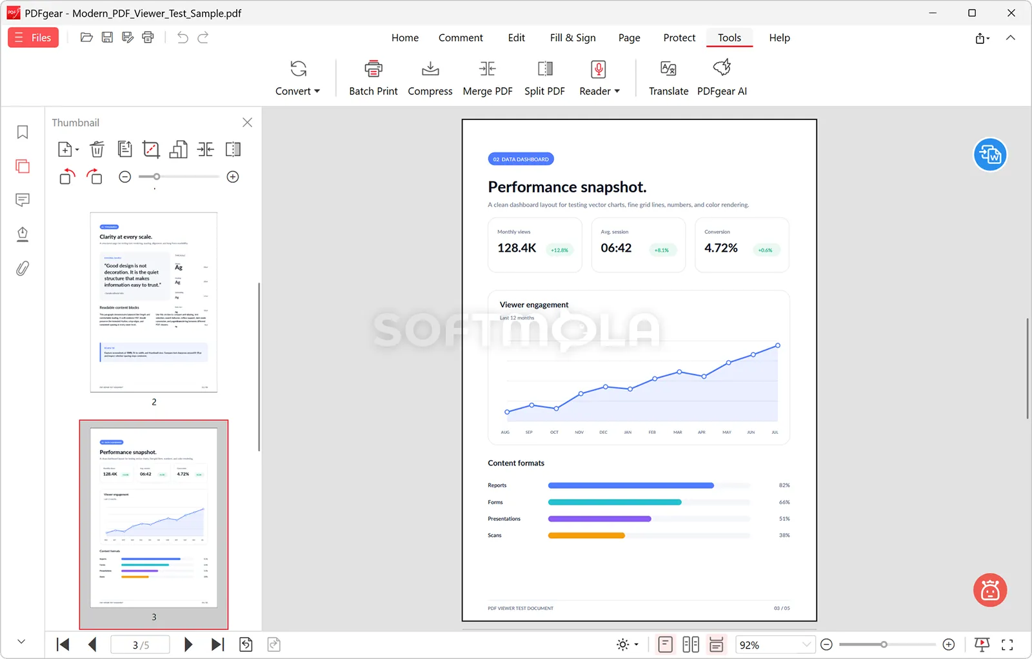Click the thumbnail panel scrollbar
The image size is (1032, 659).
(259, 367)
